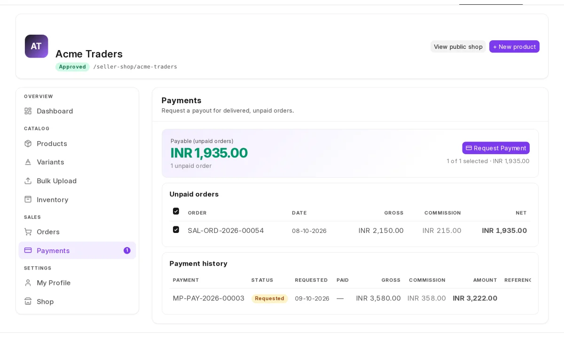Screen dimensions: 564x337
Task: Click payment ID MP-PAY-2026-00003
Action: (x=209, y=298)
